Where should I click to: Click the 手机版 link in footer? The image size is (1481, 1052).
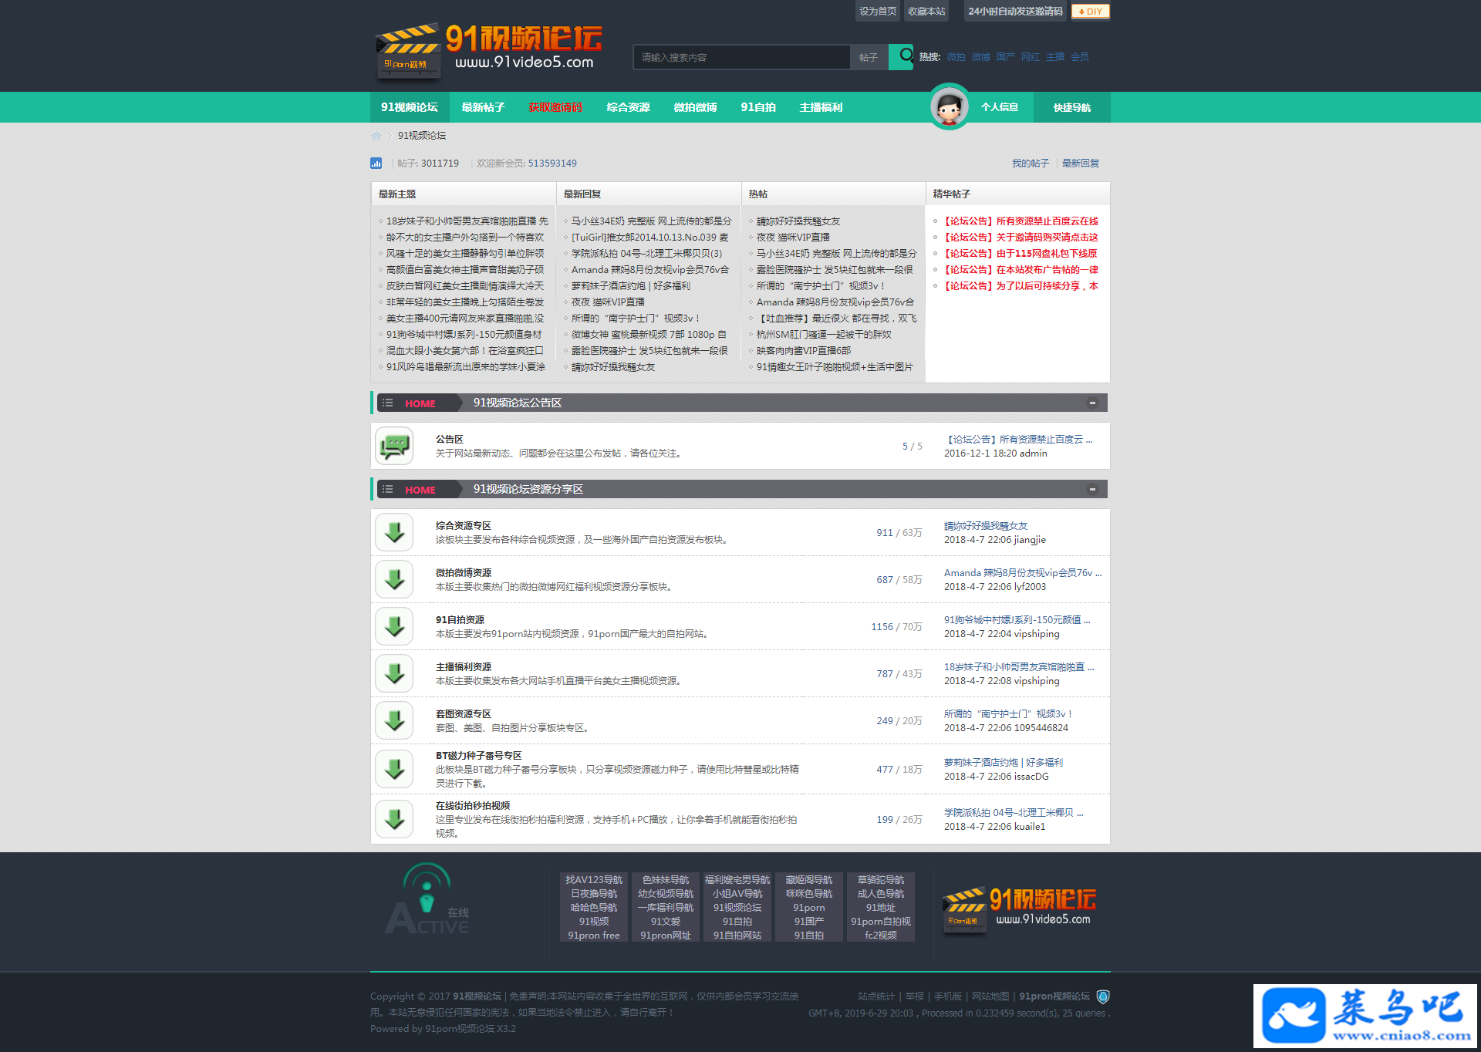947,996
